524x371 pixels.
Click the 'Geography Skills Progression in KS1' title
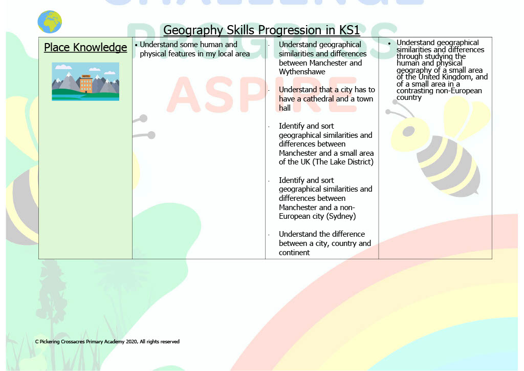coord(261,30)
